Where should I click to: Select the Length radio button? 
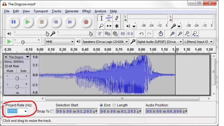pyautogui.click(x=114, y=105)
